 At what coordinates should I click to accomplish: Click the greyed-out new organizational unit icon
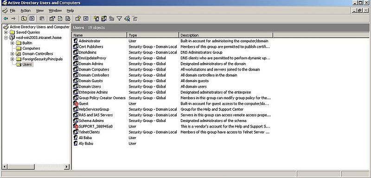click(x=112, y=19)
